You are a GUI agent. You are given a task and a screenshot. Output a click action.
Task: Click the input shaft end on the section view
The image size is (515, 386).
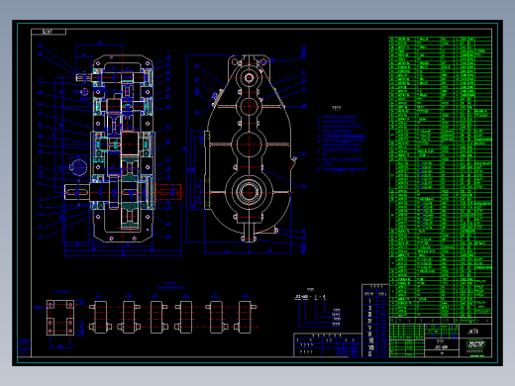pos(83,77)
